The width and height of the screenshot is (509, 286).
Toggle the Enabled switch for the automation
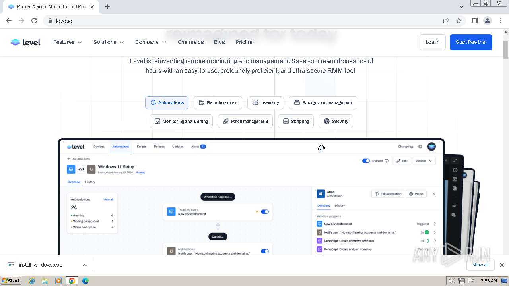366,161
